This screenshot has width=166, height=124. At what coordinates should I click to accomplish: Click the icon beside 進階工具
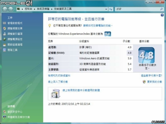click(4, 50)
